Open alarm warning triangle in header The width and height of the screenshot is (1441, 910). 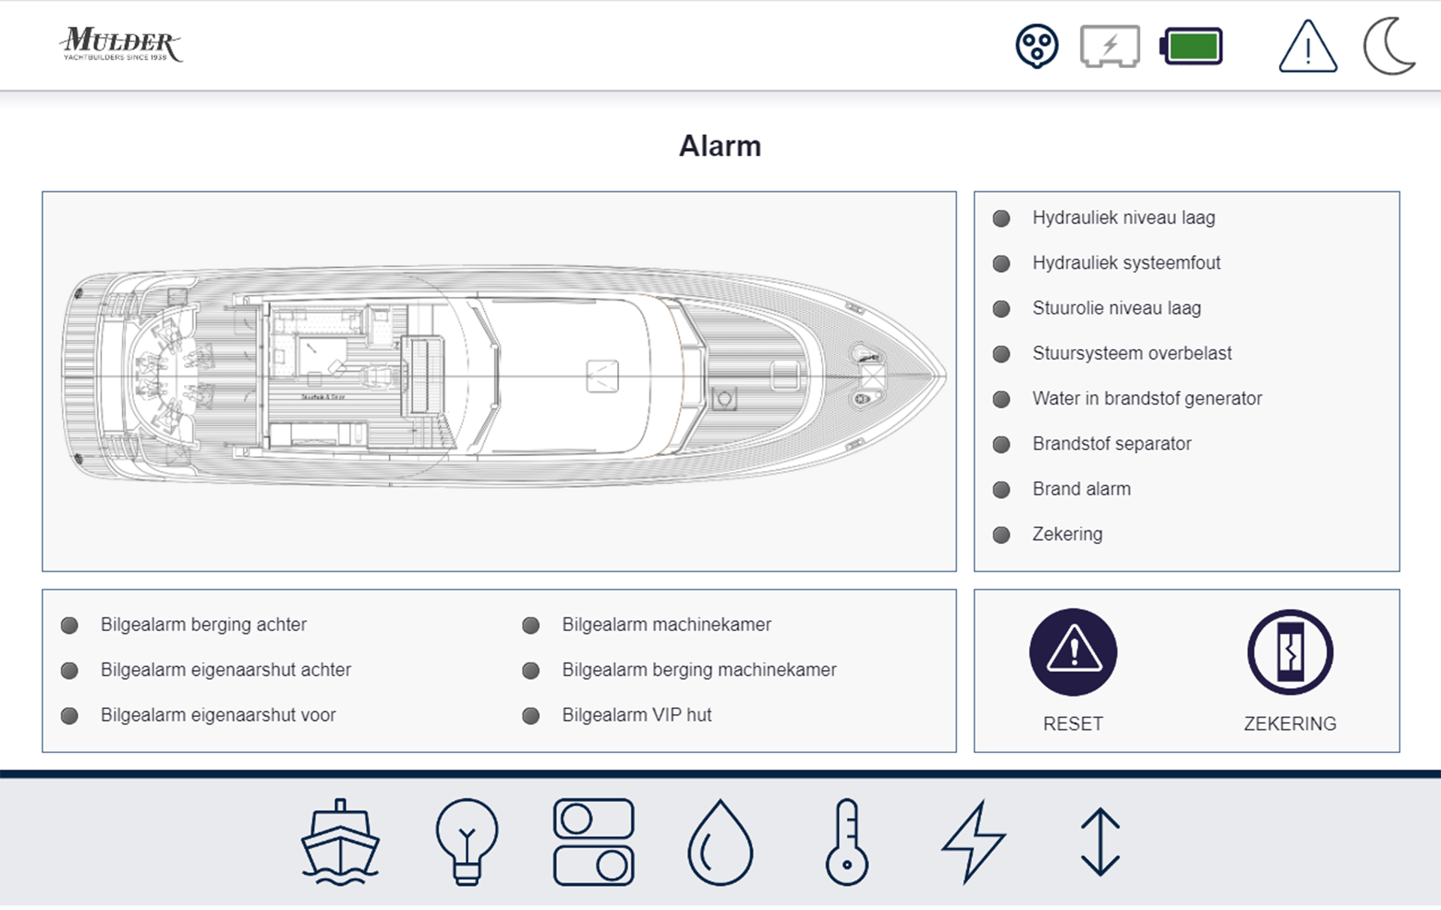(1307, 47)
